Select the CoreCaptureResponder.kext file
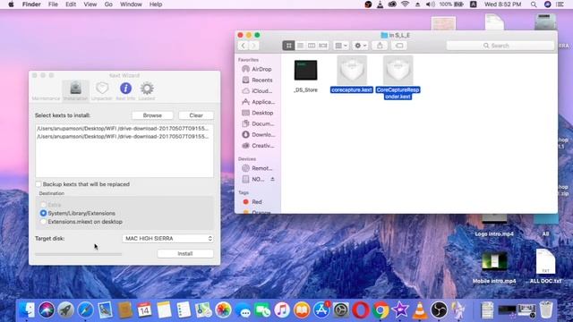The width and height of the screenshot is (573, 322). click(398, 78)
